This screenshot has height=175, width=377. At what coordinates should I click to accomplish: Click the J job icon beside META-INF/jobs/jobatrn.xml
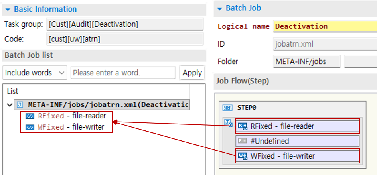[x=20, y=105]
